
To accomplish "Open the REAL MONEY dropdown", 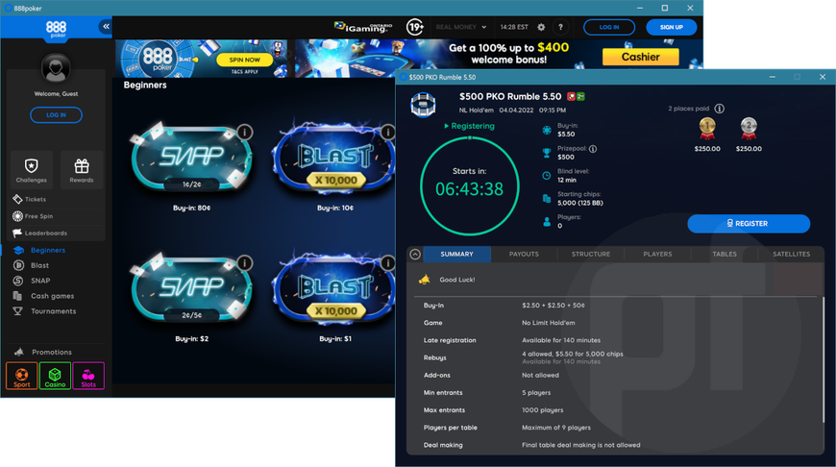I will (x=461, y=27).
